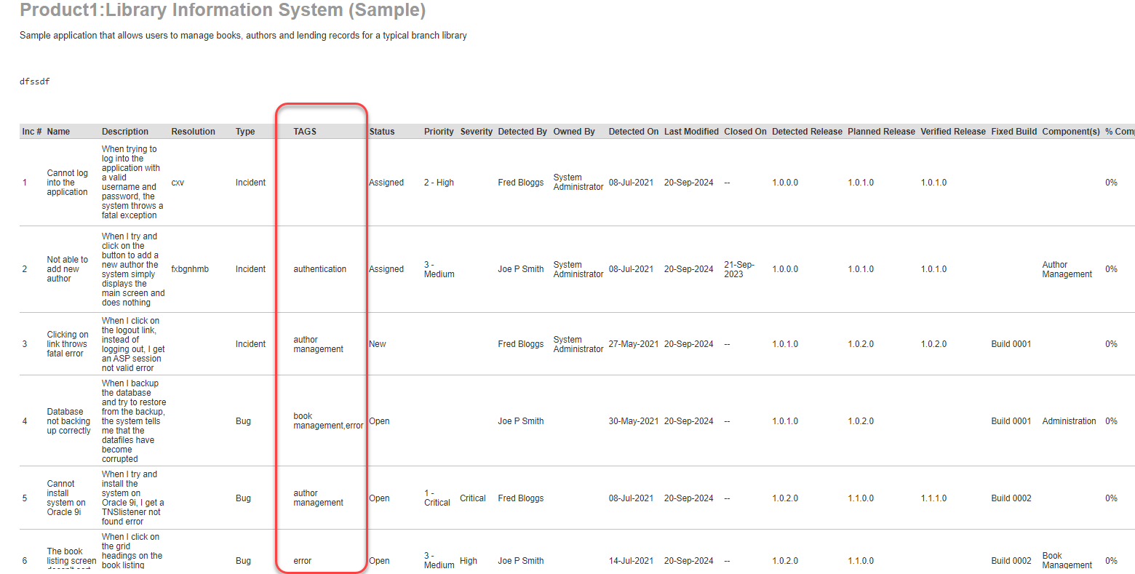Click the TAGS column header

coord(305,132)
